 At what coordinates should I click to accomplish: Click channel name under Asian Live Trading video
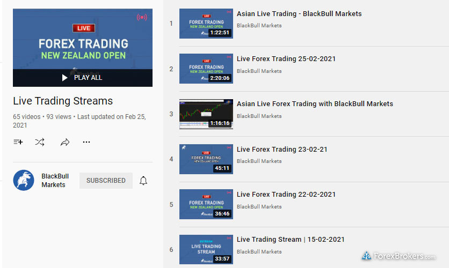pos(259,25)
